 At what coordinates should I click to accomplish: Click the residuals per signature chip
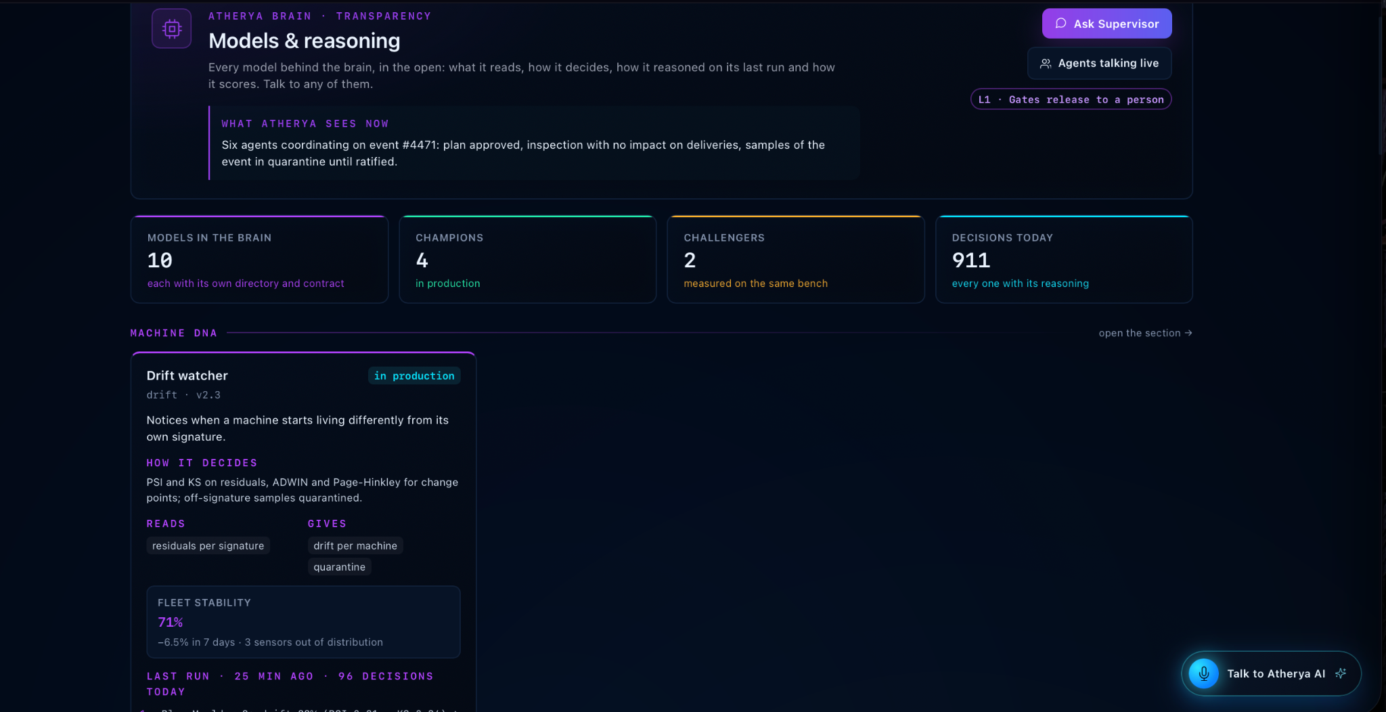point(208,546)
